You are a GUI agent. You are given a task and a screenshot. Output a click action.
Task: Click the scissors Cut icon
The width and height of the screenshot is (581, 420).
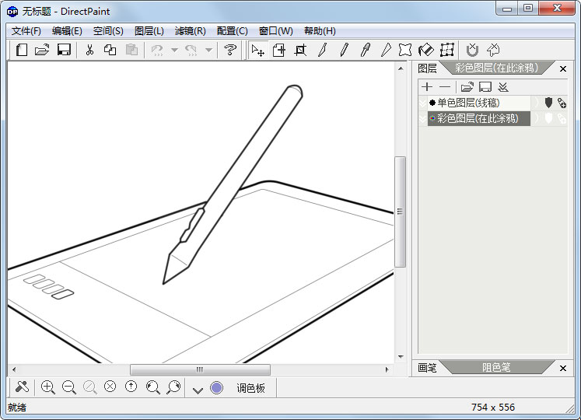[89, 50]
